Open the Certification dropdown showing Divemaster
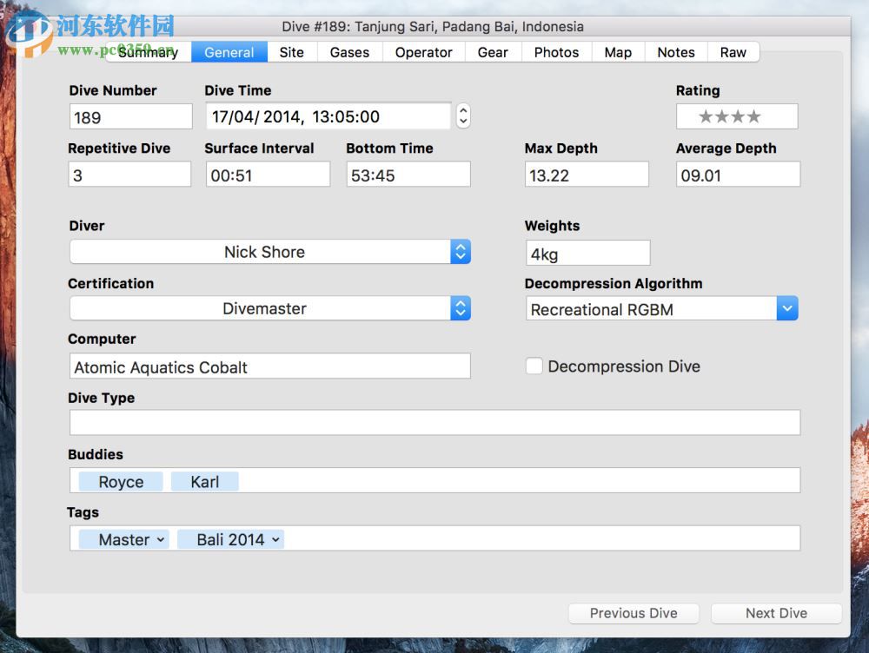 (461, 308)
